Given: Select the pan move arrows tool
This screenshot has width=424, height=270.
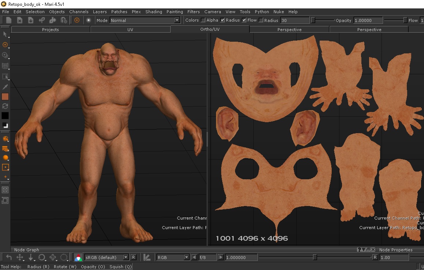Looking at the screenshot, I should (x=20, y=257).
